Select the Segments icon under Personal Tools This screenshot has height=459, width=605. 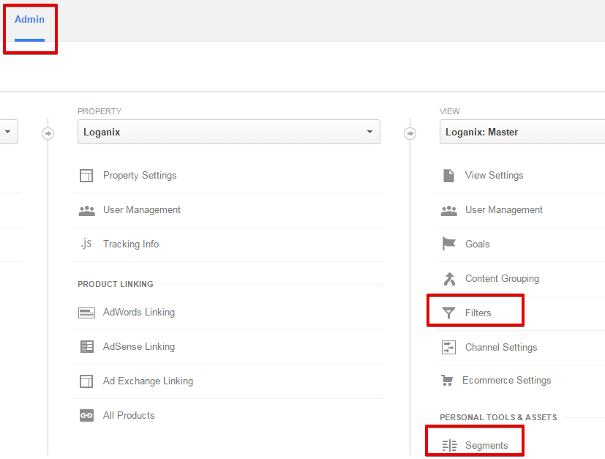pyautogui.click(x=448, y=444)
